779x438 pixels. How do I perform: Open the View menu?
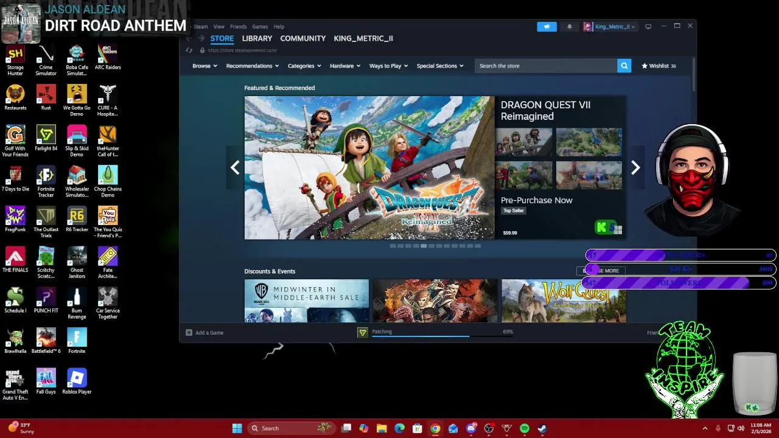(218, 27)
